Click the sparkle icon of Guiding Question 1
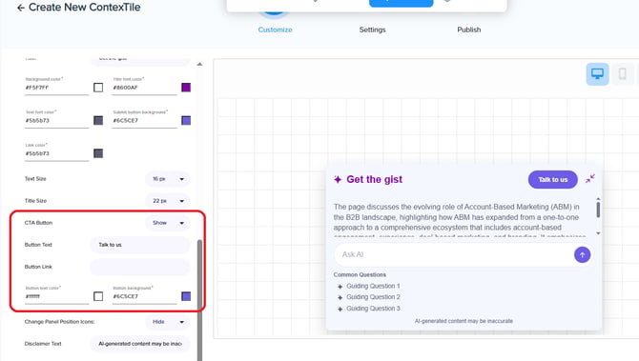The height and width of the screenshot is (361, 639). [340, 287]
